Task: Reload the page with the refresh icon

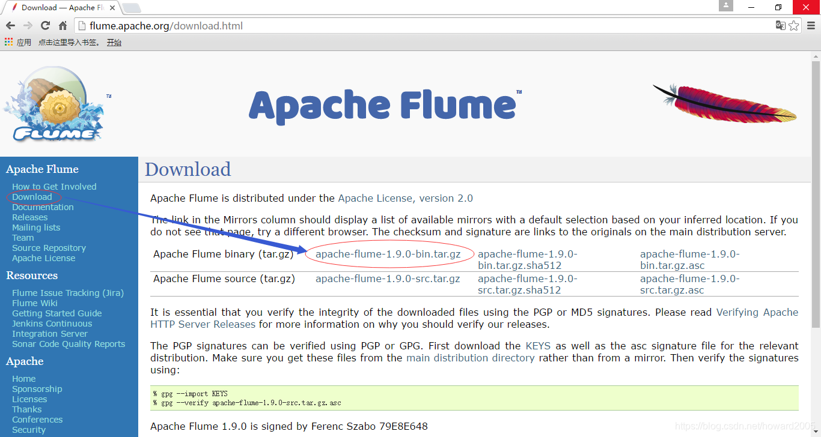Action: point(45,26)
